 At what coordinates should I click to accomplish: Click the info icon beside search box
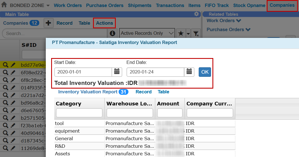(112, 33)
